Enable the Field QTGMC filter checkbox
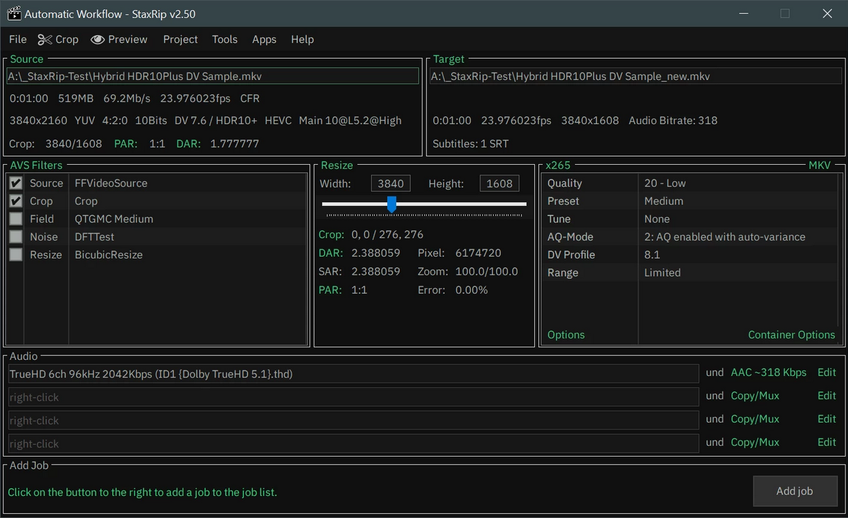 pos(16,219)
